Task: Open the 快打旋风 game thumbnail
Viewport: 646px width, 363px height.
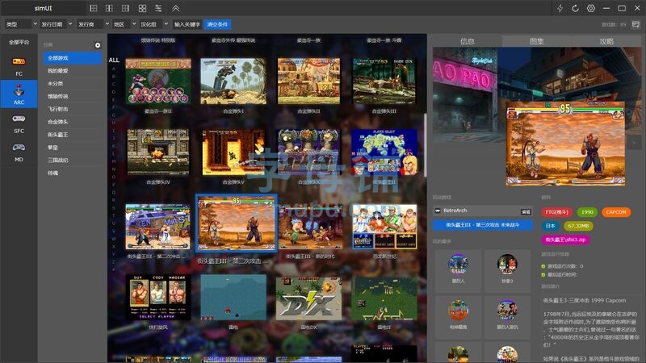Action: pyautogui.click(x=158, y=298)
